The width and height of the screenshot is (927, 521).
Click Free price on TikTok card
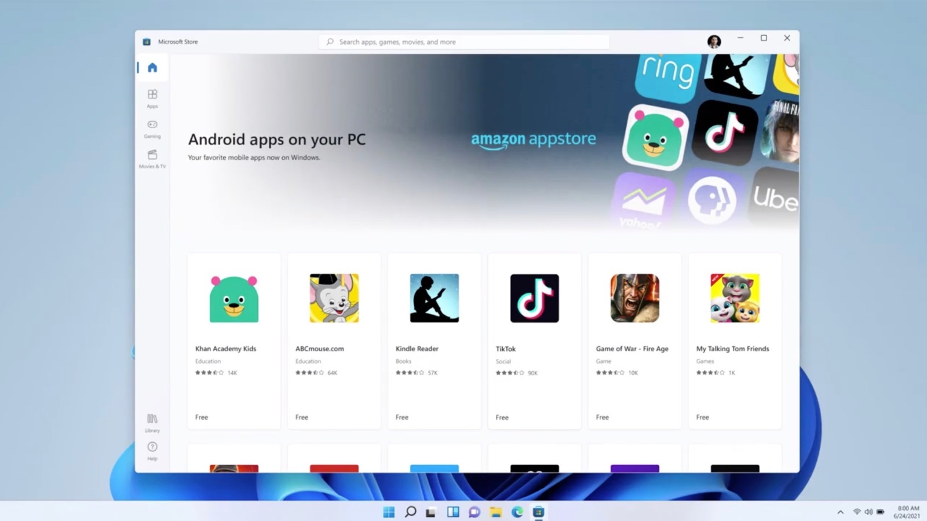(x=502, y=417)
